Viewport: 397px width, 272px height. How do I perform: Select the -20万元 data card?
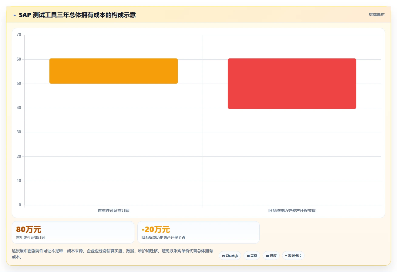pyautogui.click(x=198, y=232)
